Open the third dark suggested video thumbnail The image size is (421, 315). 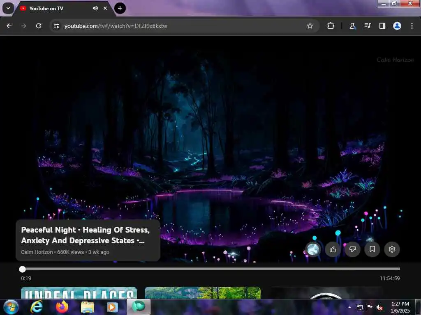(326, 293)
